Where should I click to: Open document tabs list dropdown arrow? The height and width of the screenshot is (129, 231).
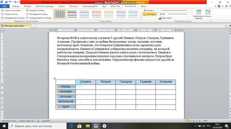tap(226, 25)
